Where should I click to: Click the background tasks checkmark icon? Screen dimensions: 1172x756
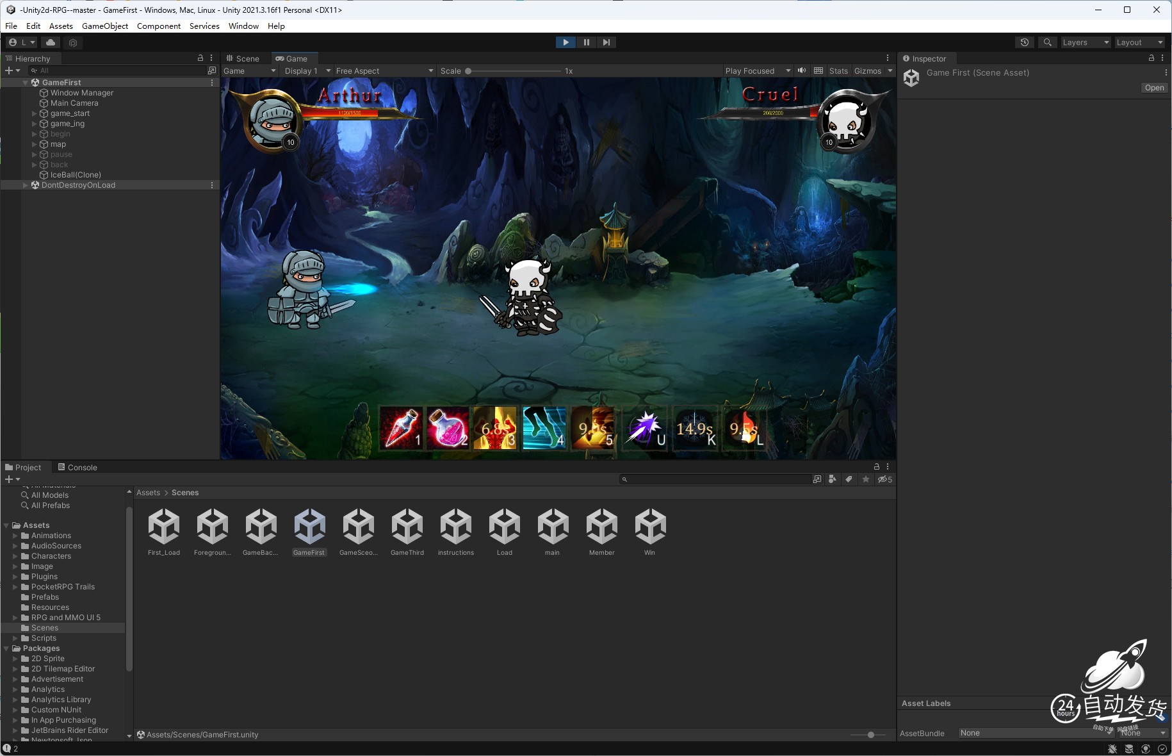click(x=1162, y=749)
